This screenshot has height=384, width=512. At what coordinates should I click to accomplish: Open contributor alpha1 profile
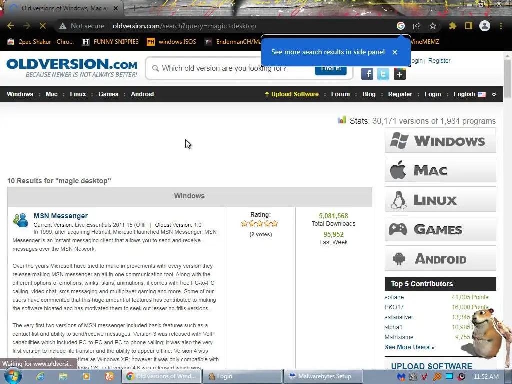click(x=393, y=327)
